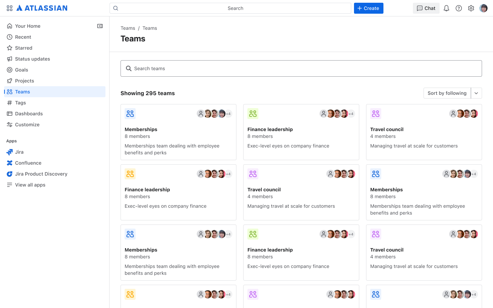Open the app switcher grid icon
Image resolution: width=493 pixels, height=308 pixels.
coord(9,8)
